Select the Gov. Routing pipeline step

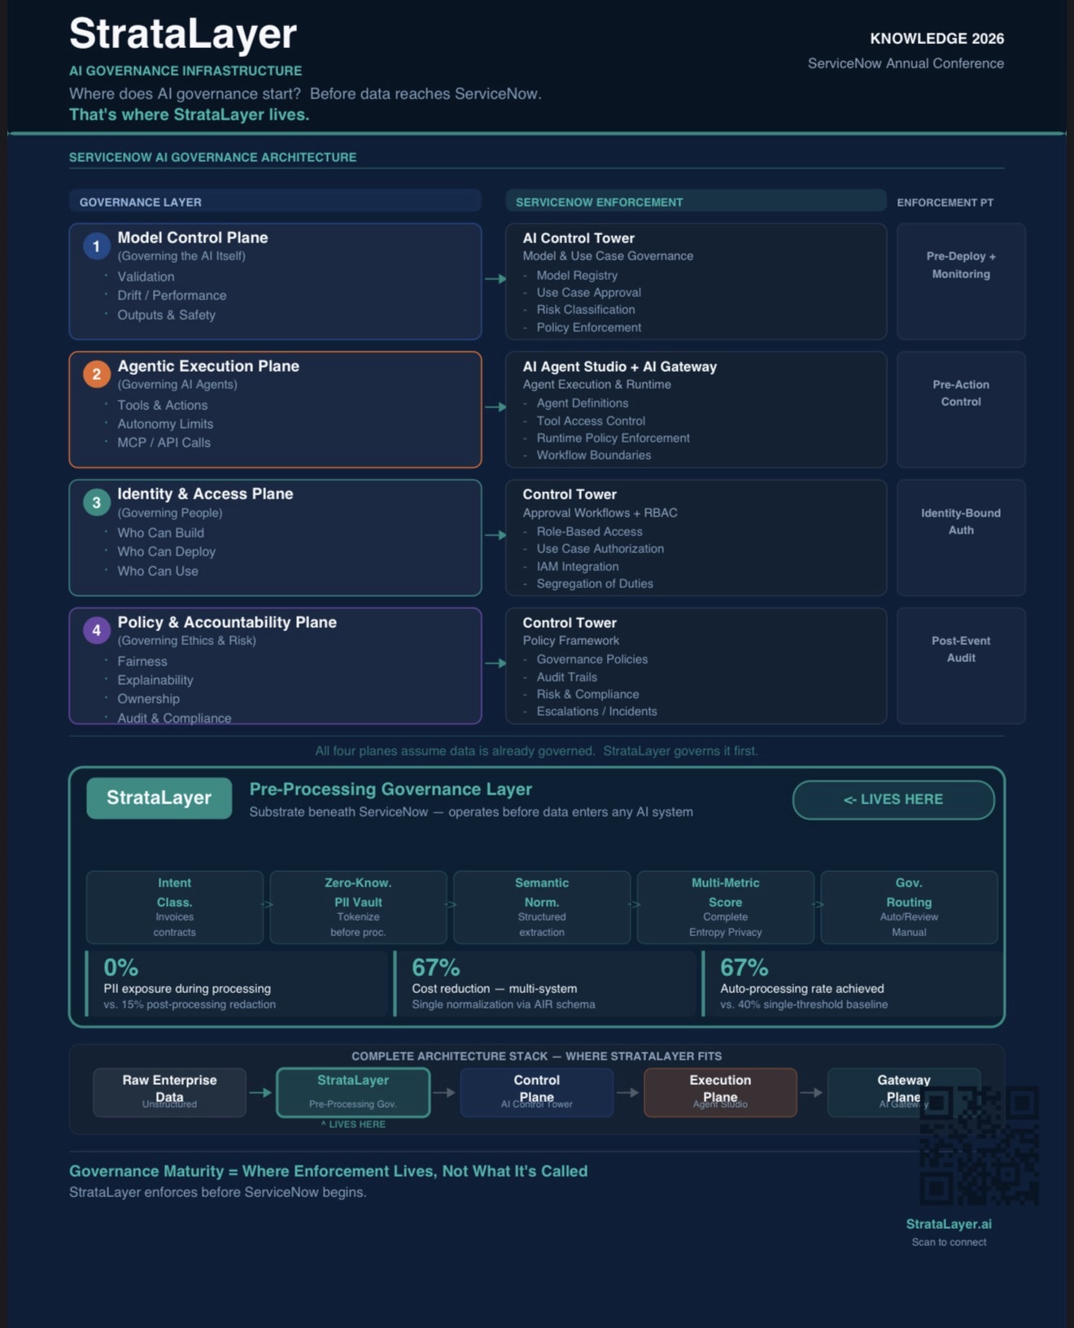909,907
